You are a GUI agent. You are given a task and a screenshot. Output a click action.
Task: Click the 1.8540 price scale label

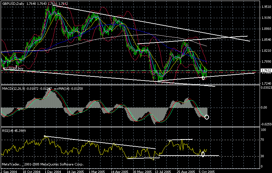pyautogui.click(x=266, y=40)
